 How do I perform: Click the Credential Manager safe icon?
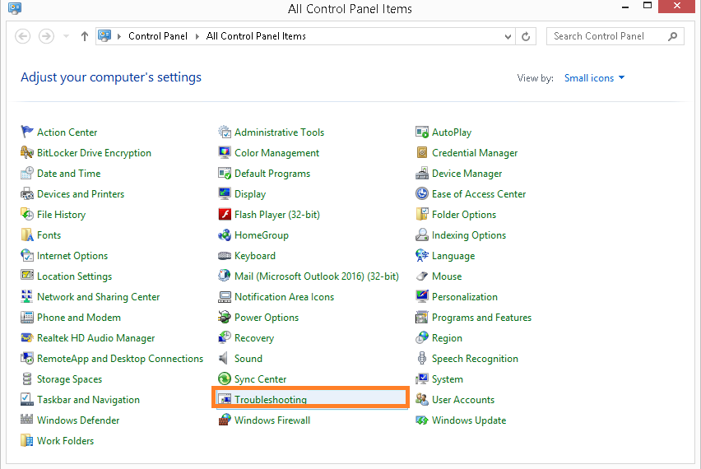(422, 152)
